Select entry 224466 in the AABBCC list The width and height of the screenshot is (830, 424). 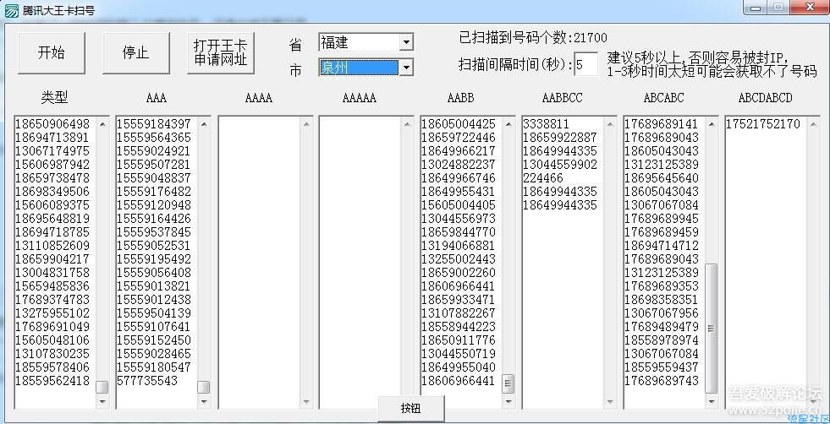point(544,178)
